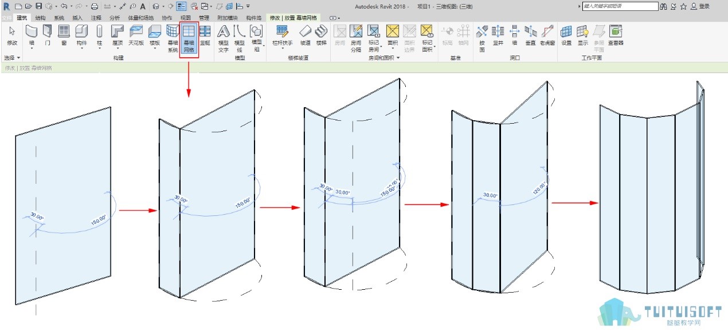Switch to the 插入 ribbon tab
The width and height of the screenshot is (728, 331).
(x=77, y=18)
